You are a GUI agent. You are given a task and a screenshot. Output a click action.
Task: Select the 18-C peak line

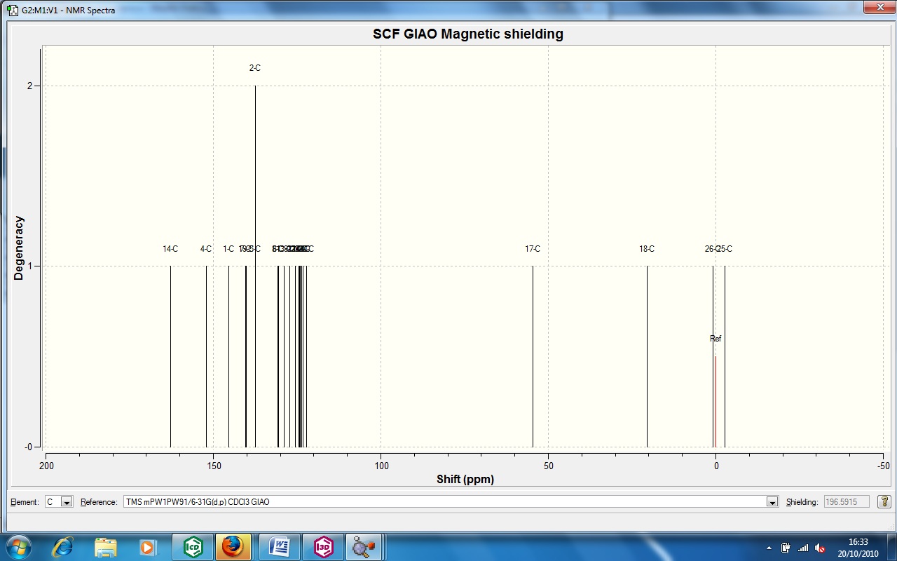pyautogui.click(x=647, y=356)
